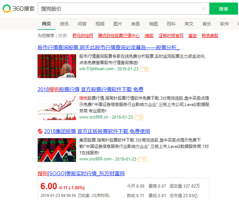Open recommended link 富途
The image size is (239, 200).
click(x=193, y=36)
